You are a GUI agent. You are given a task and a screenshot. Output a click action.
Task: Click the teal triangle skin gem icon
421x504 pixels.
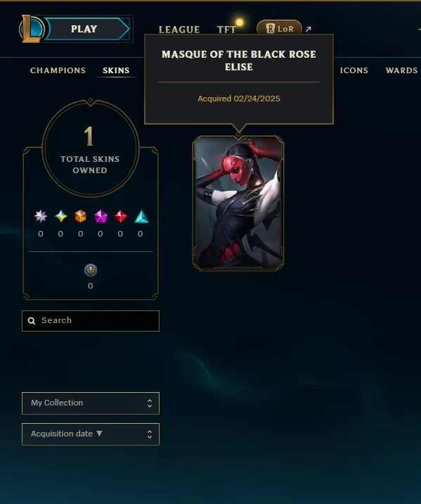(x=141, y=216)
